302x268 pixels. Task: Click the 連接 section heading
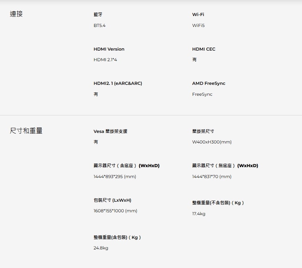click(x=16, y=14)
